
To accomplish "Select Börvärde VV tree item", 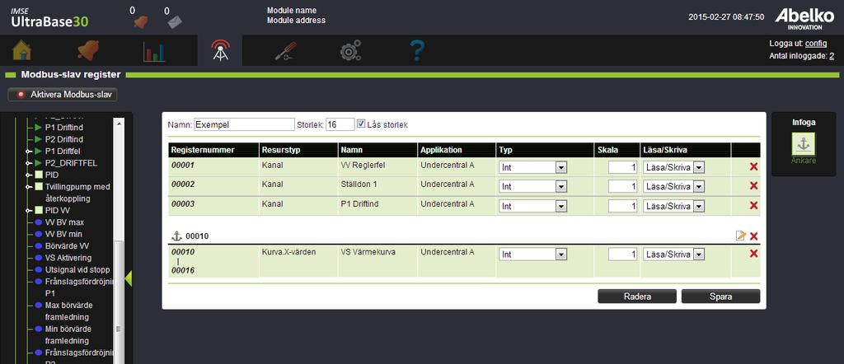I will (68, 245).
